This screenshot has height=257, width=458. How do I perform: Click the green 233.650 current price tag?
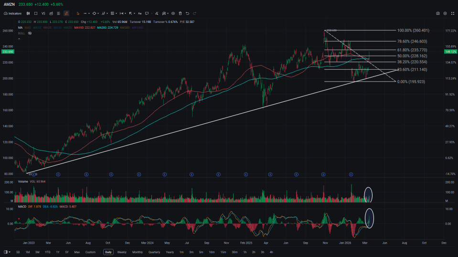8,52
